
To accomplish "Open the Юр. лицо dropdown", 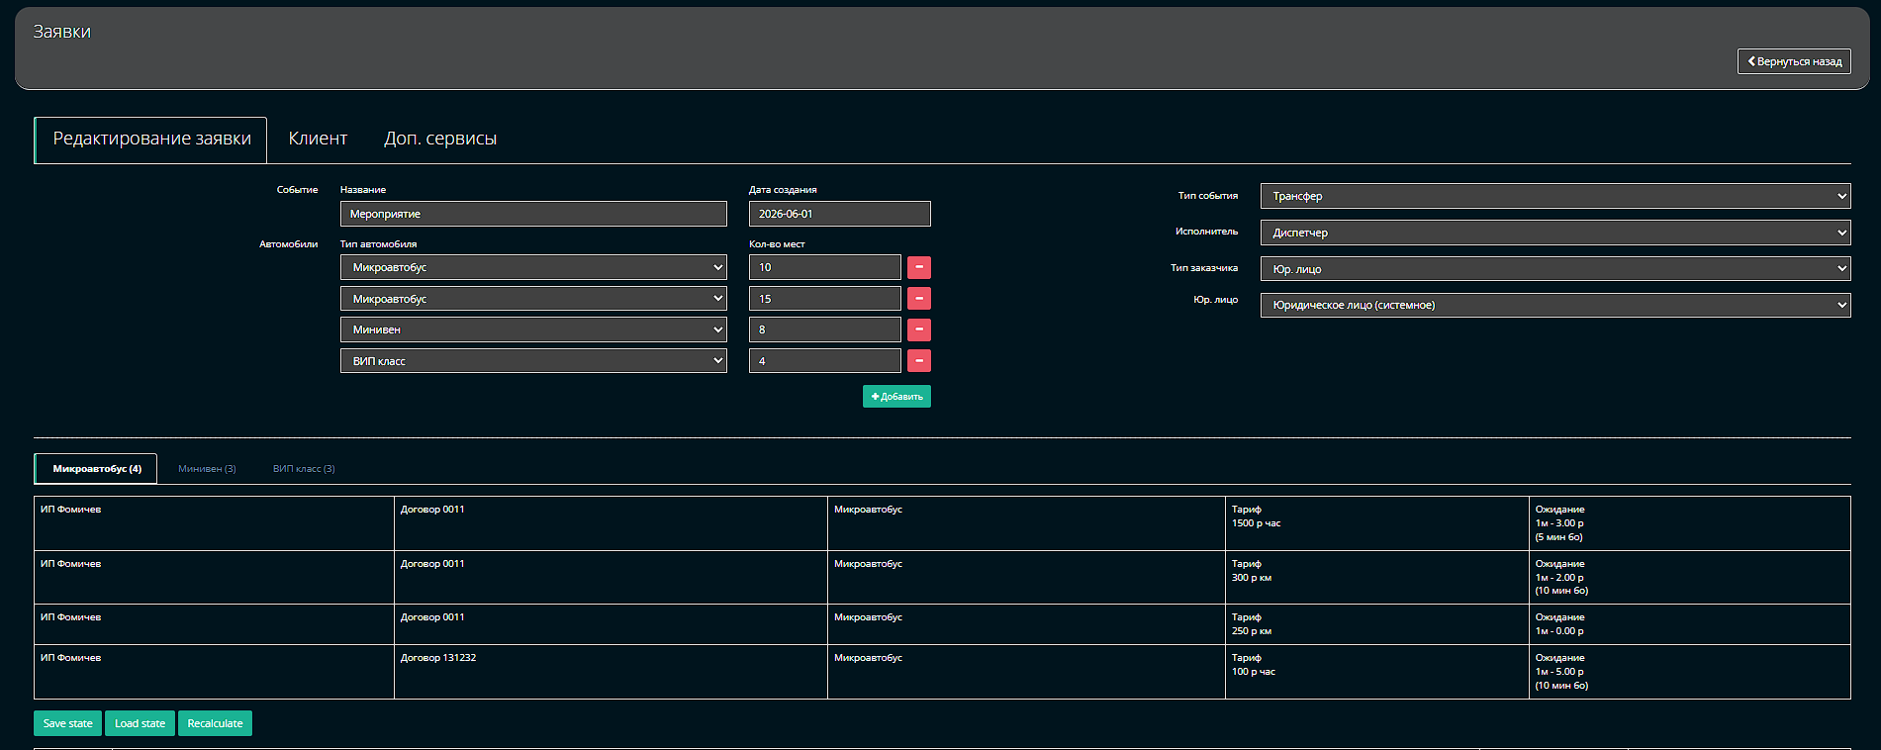I will pyautogui.click(x=1555, y=305).
